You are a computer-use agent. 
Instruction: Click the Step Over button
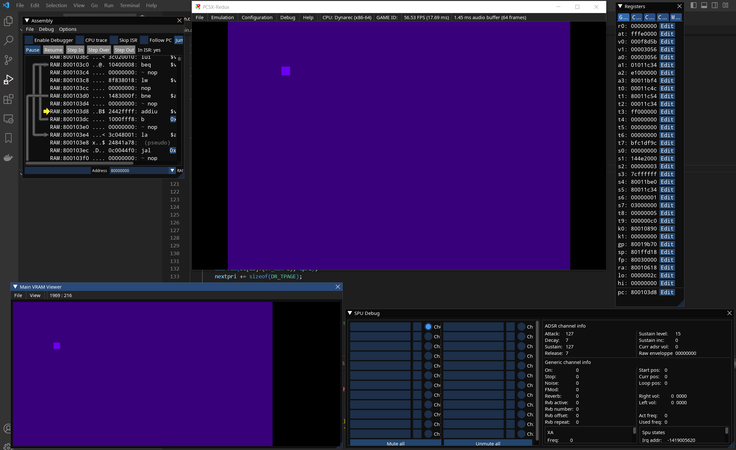click(99, 50)
